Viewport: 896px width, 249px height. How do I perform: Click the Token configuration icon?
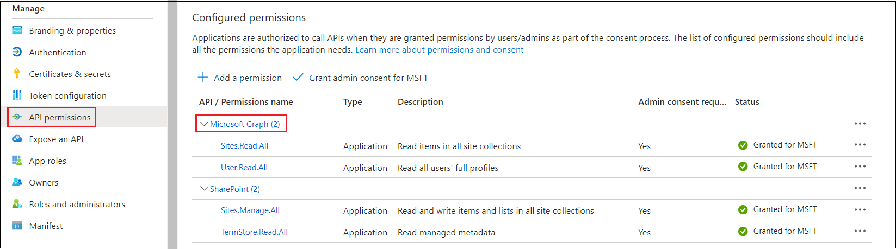coord(17,95)
